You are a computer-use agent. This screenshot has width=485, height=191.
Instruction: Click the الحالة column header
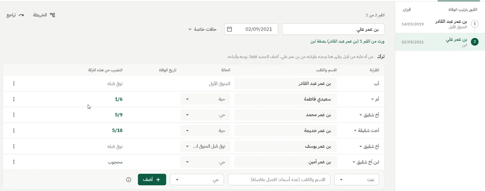point(226,70)
